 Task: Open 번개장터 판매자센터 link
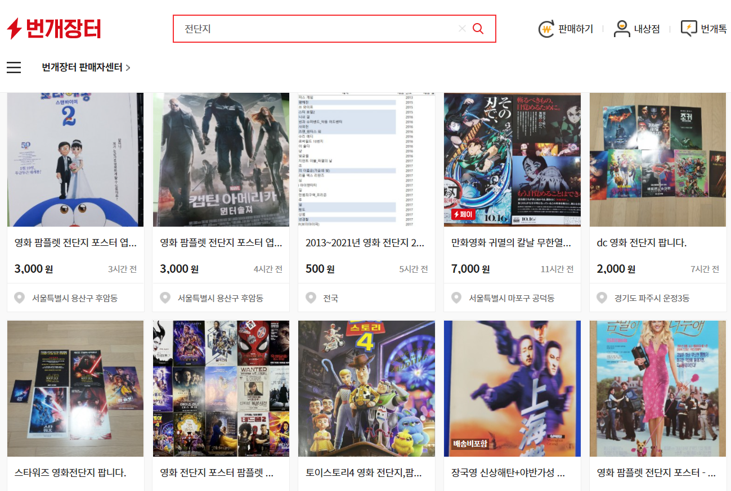pos(86,67)
